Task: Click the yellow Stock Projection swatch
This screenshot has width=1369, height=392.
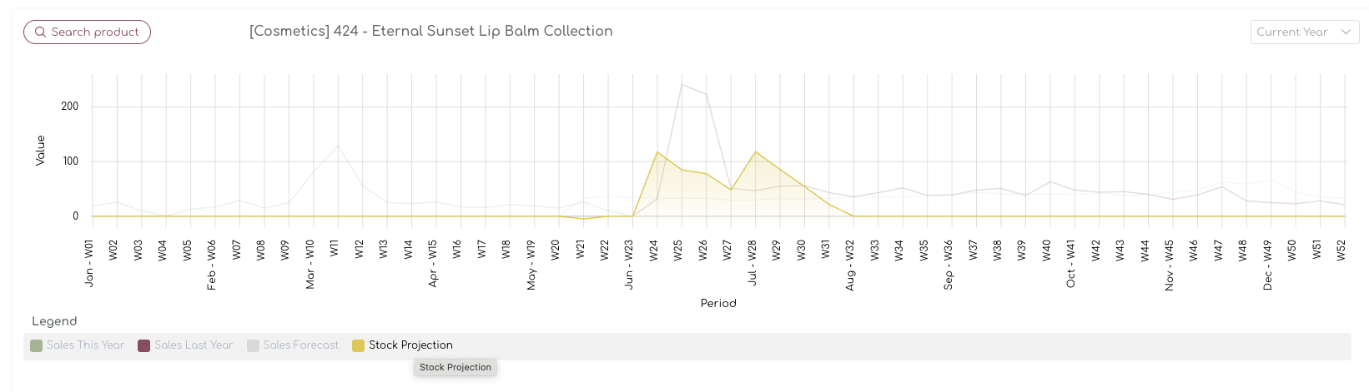Action: [x=358, y=345]
